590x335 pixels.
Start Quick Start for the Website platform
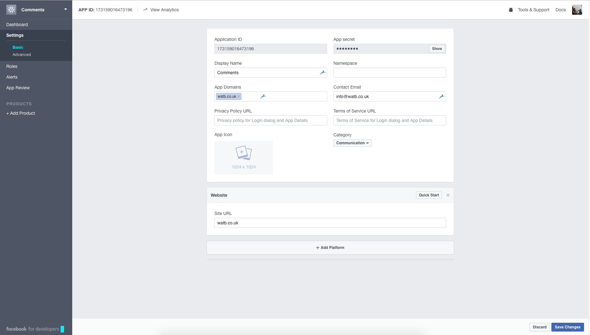coord(428,195)
